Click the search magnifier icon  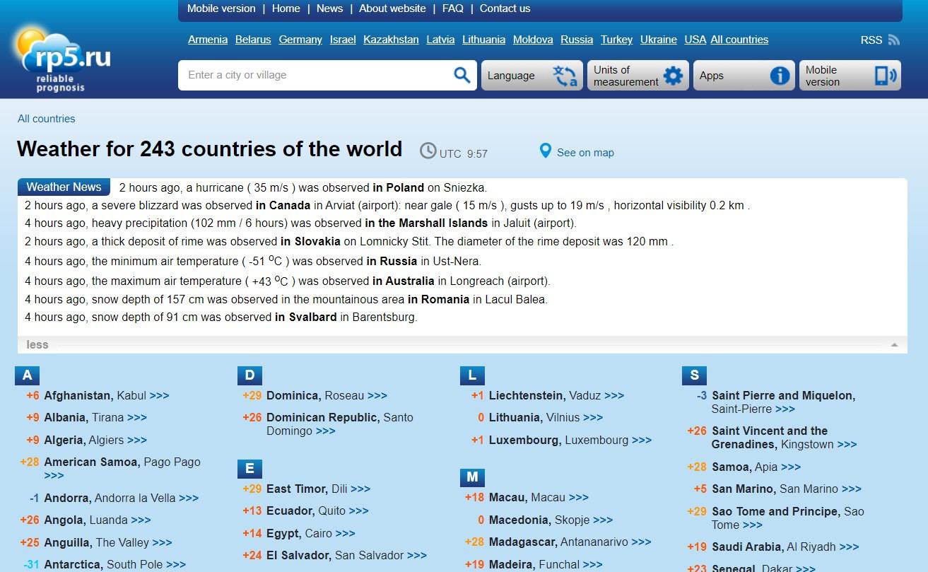462,75
